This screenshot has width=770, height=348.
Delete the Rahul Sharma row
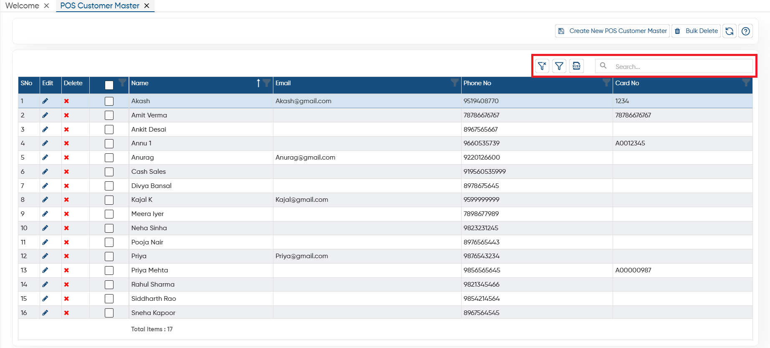(x=66, y=284)
